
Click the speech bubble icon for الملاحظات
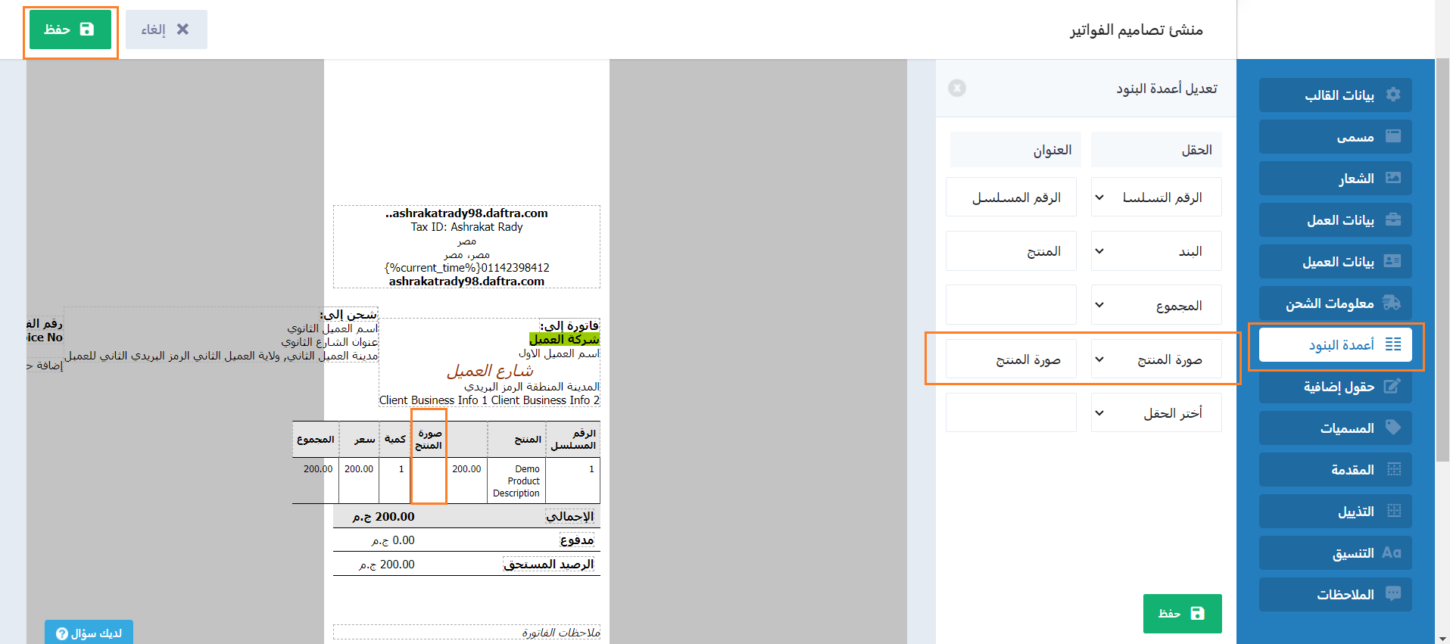tap(1392, 594)
